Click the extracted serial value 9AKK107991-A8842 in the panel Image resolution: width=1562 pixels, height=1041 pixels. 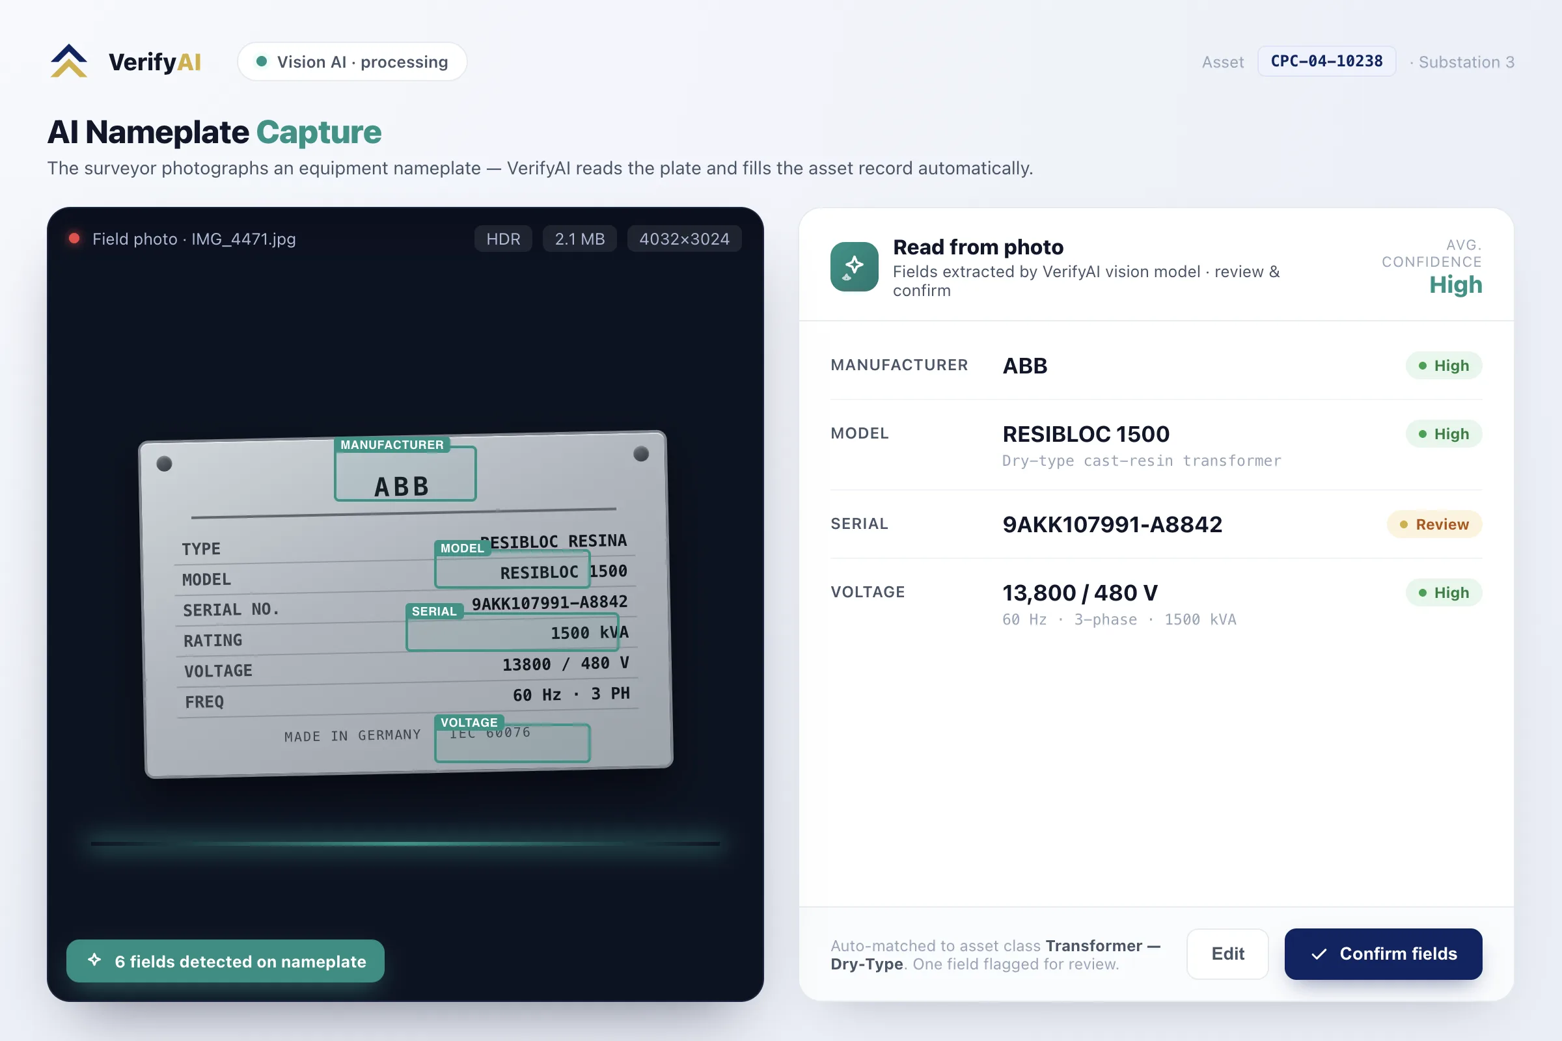pos(1112,524)
